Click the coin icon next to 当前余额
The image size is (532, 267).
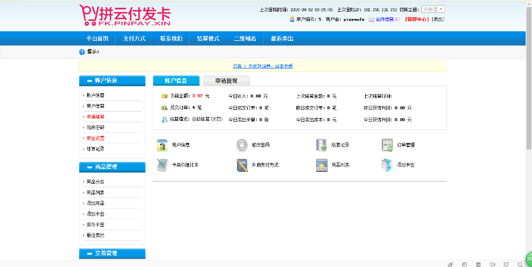coord(164,96)
